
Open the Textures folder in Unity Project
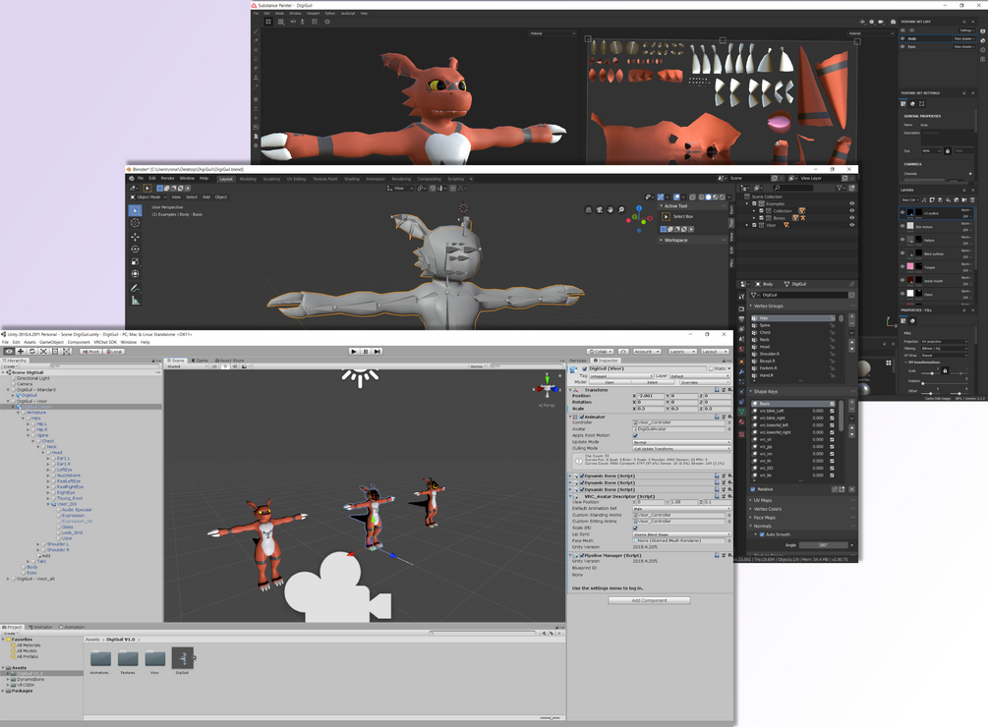[128, 661]
